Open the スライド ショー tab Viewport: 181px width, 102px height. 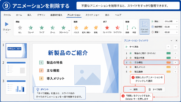click(92, 15)
